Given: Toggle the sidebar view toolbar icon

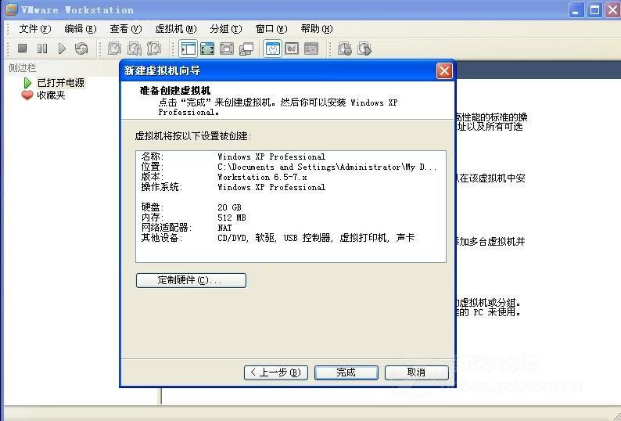Looking at the screenshot, I should click(188, 49).
